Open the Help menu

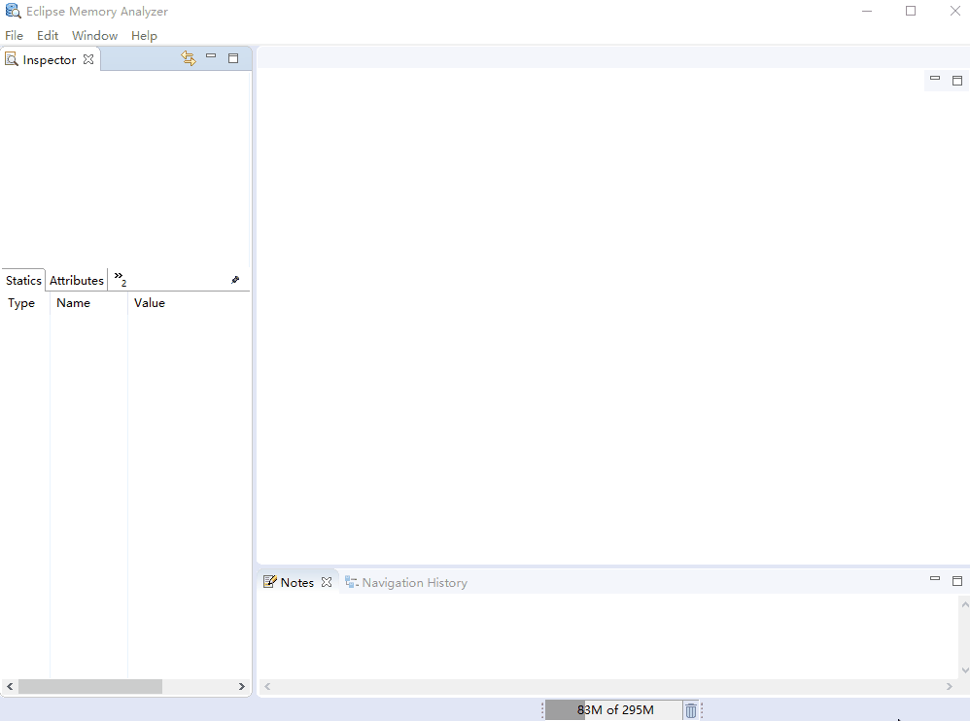click(x=144, y=36)
